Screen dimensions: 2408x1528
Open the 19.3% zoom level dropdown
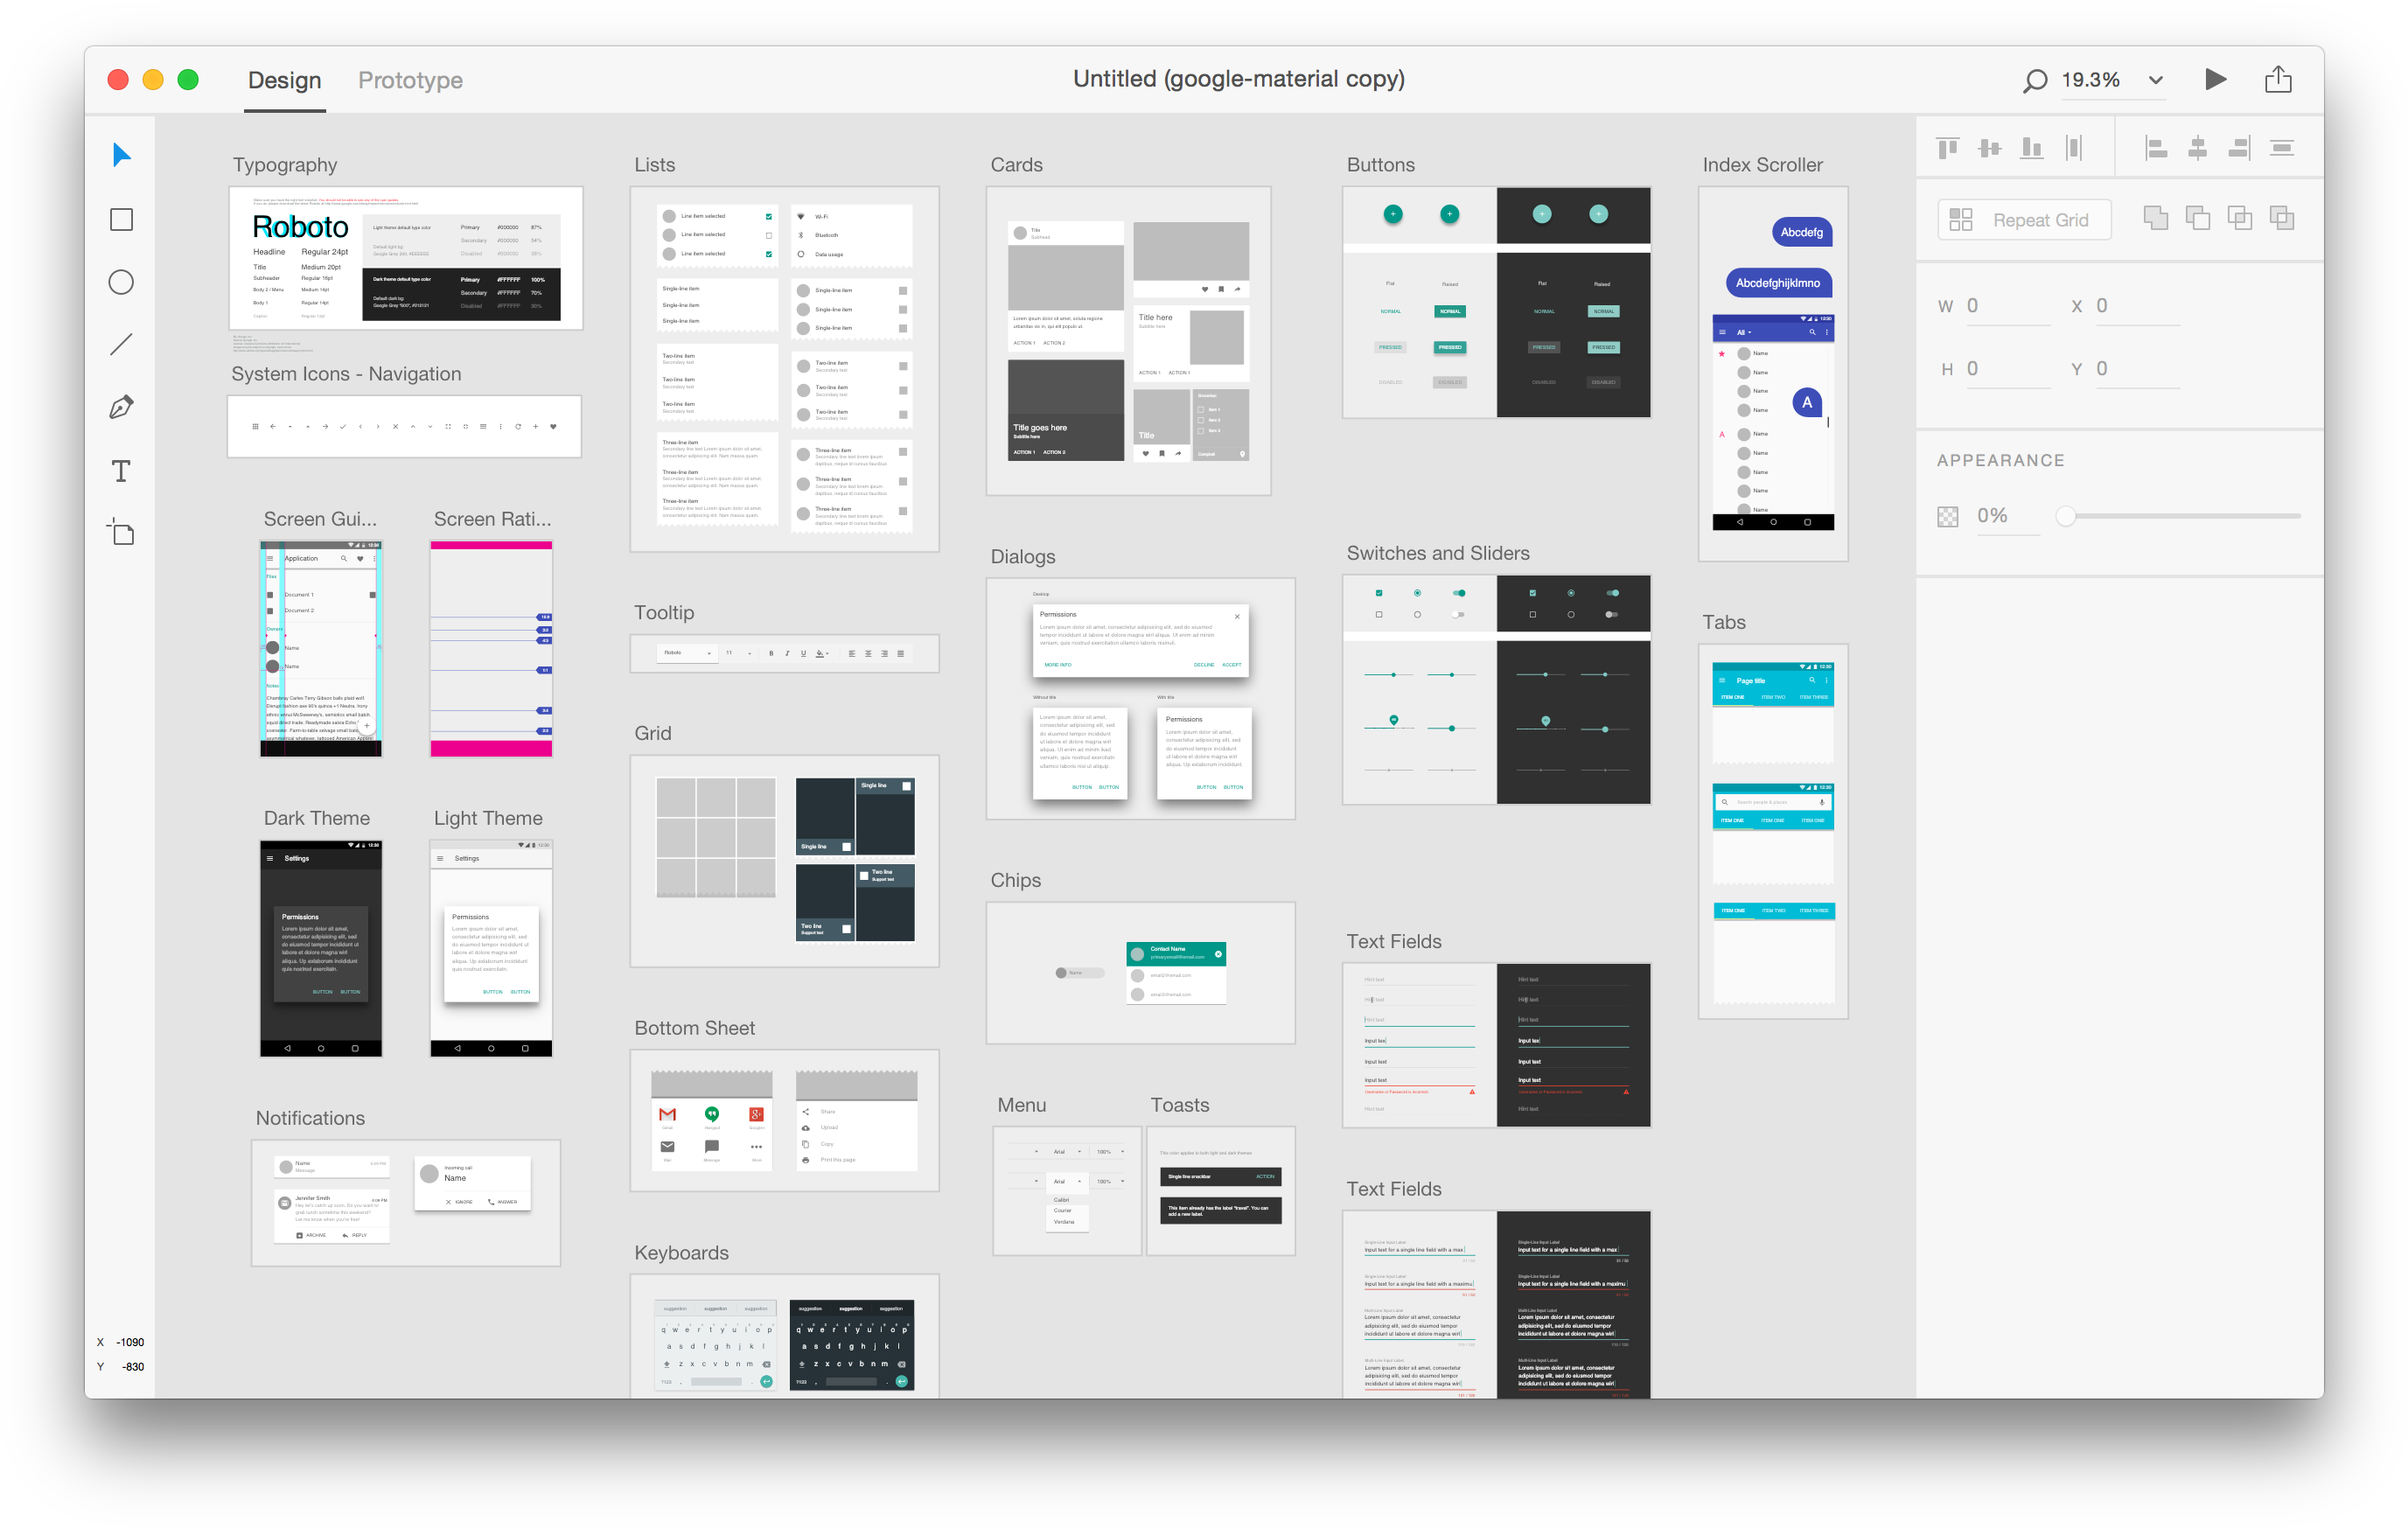point(2156,80)
